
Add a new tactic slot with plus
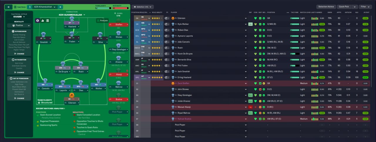click(60, 7)
